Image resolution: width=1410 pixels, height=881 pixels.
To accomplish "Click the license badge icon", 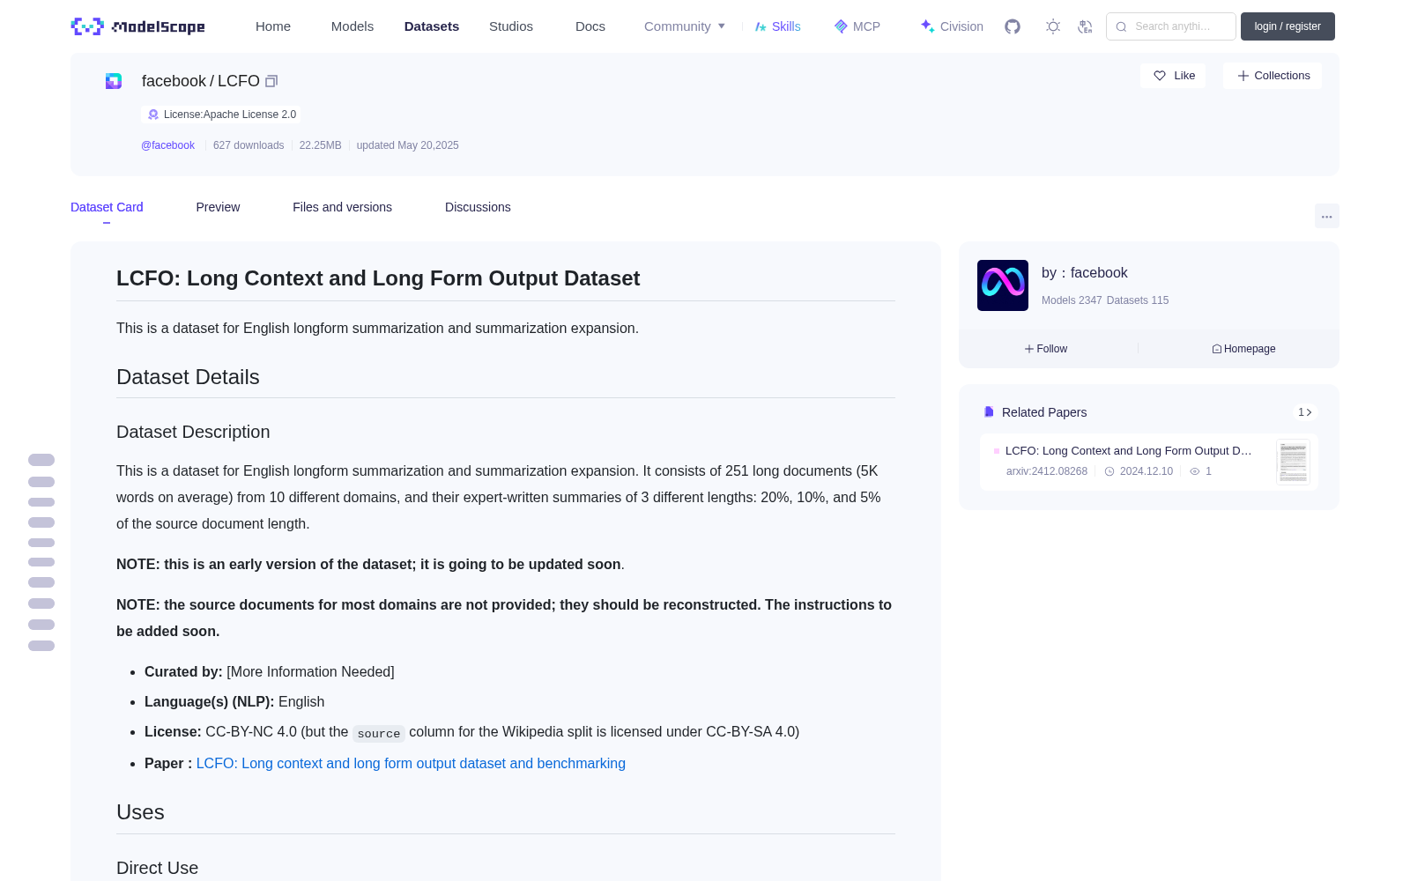I will coord(153,115).
